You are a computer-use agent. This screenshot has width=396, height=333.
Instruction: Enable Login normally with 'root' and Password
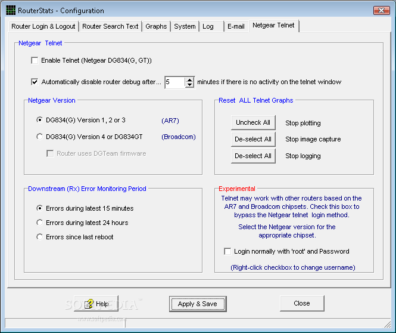click(227, 251)
